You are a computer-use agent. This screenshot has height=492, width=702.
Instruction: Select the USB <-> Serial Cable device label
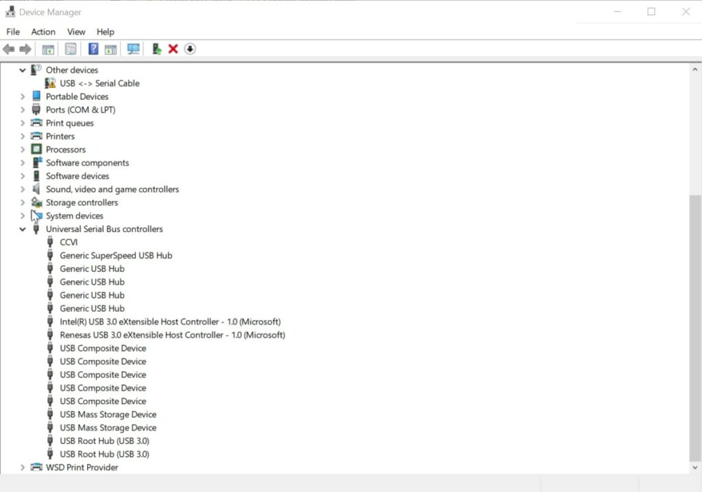click(x=99, y=83)
